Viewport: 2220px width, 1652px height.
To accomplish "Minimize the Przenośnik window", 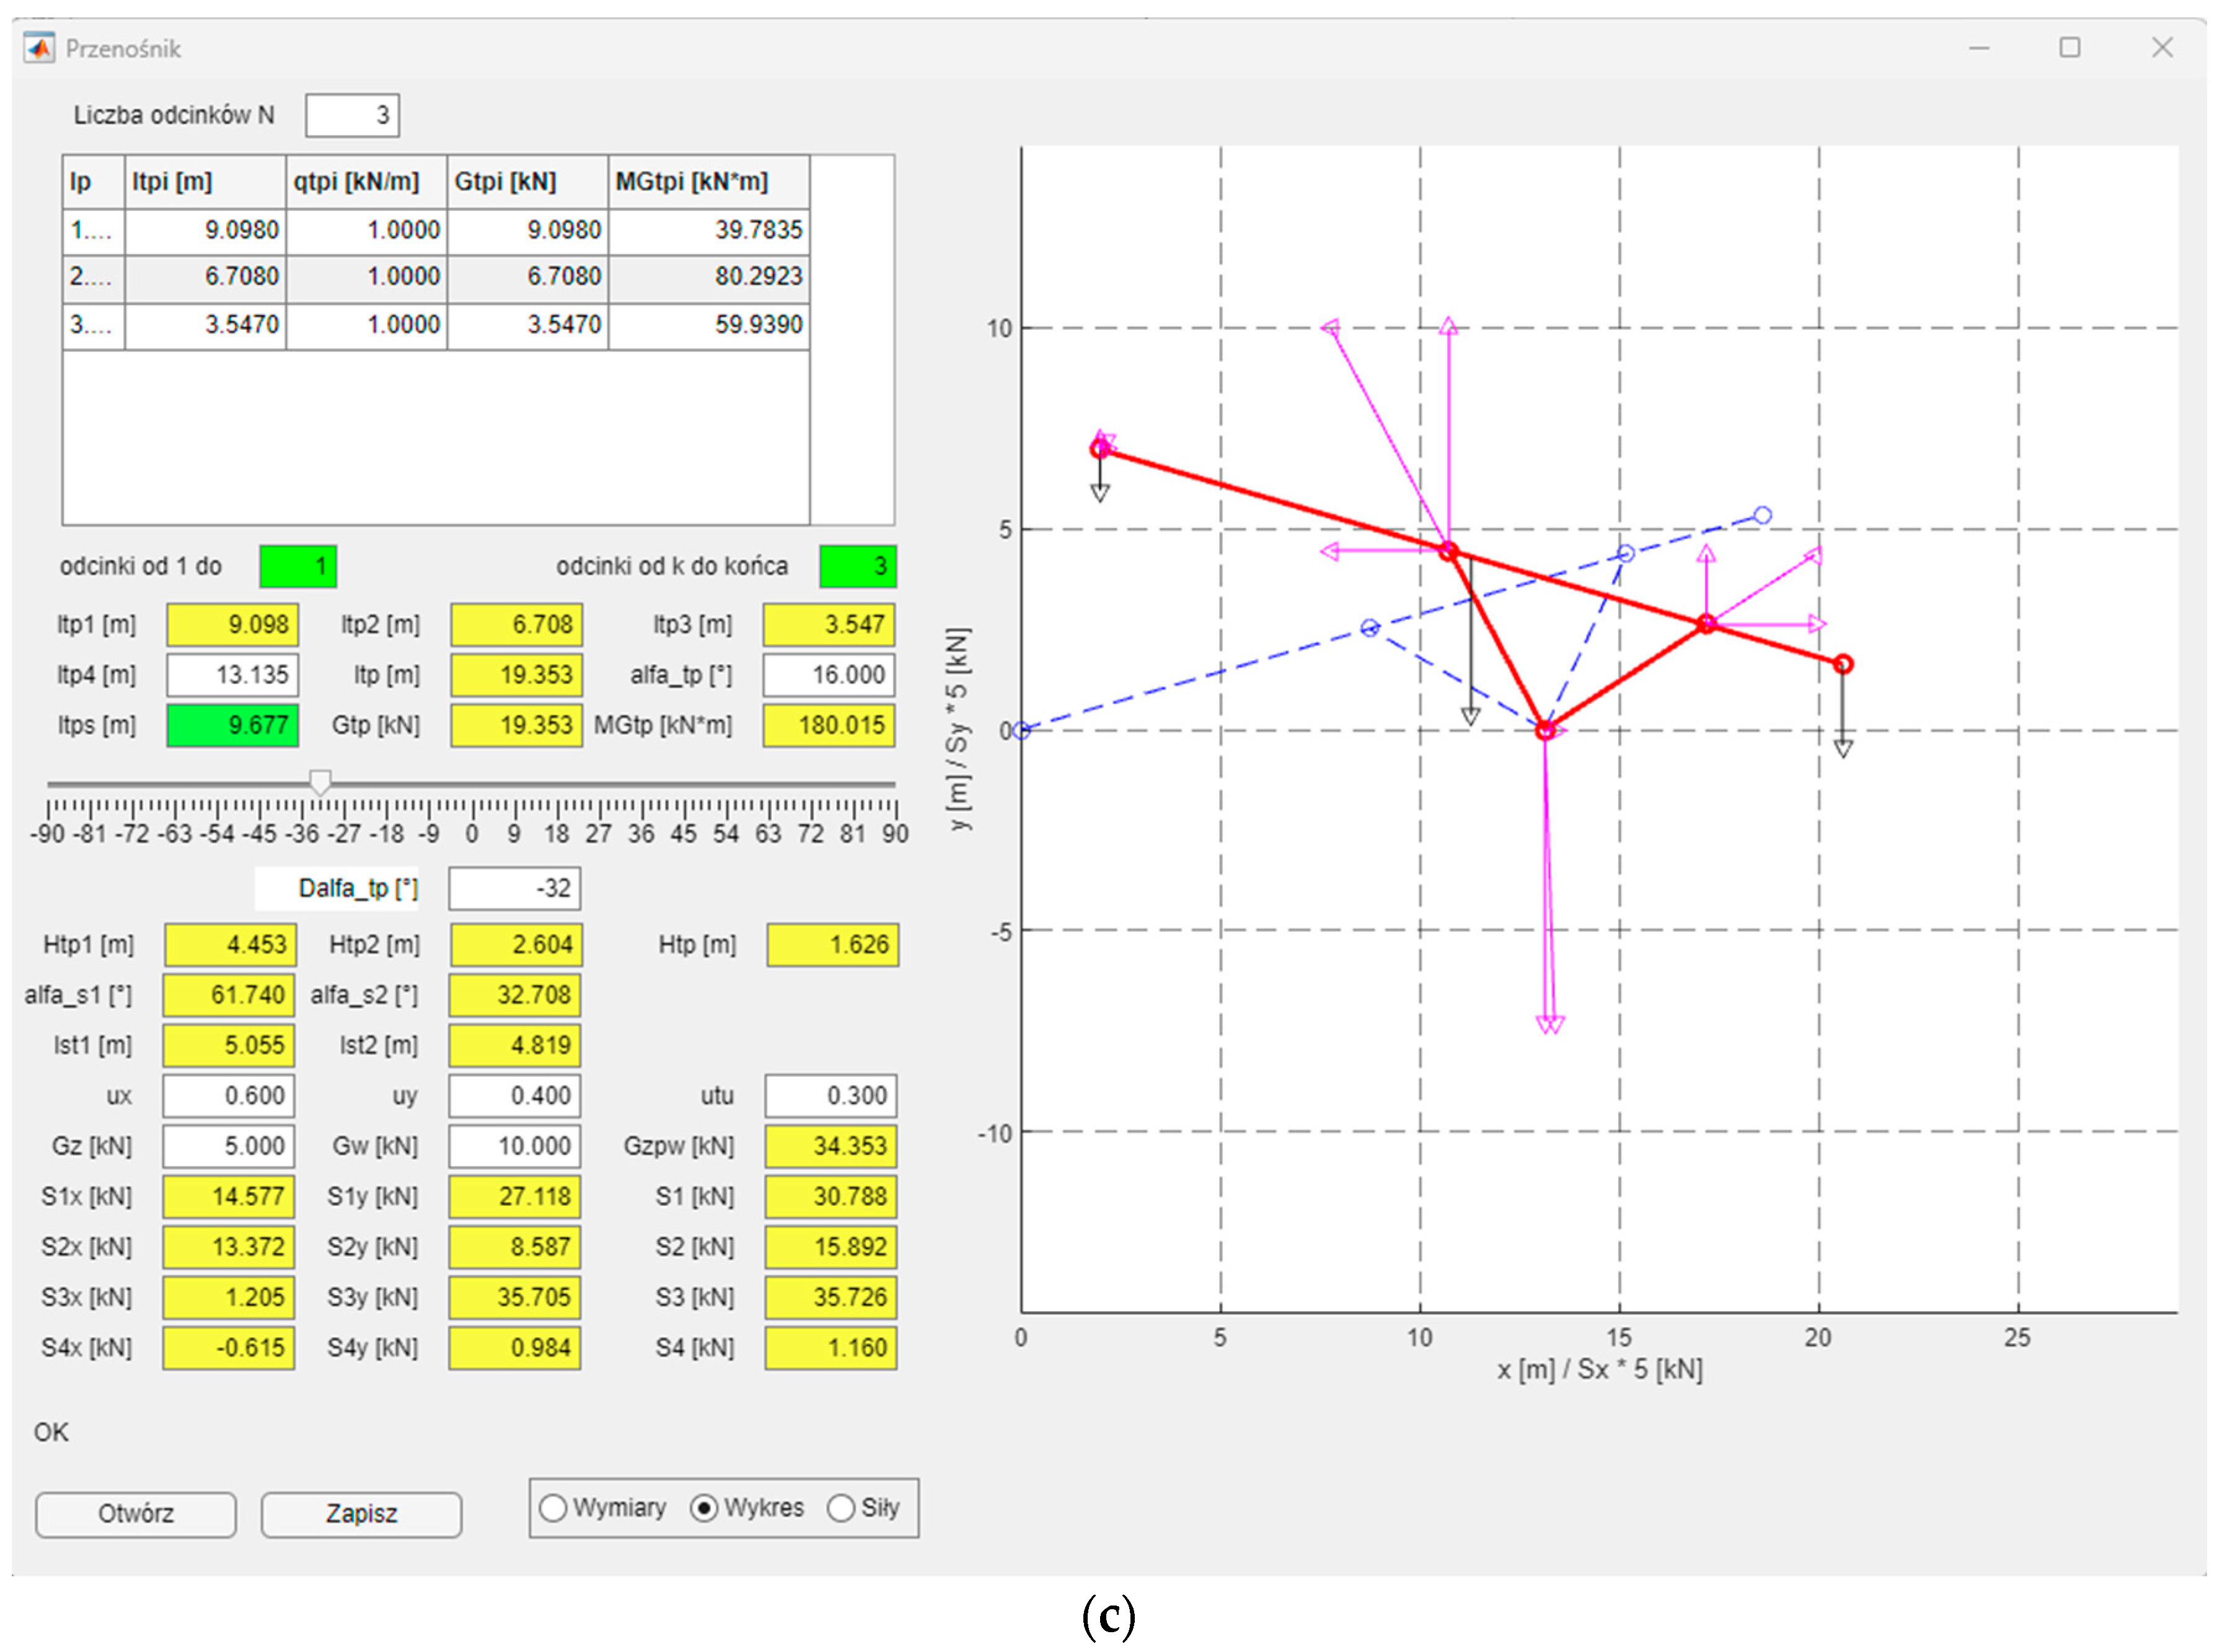I will point(1978,48).
